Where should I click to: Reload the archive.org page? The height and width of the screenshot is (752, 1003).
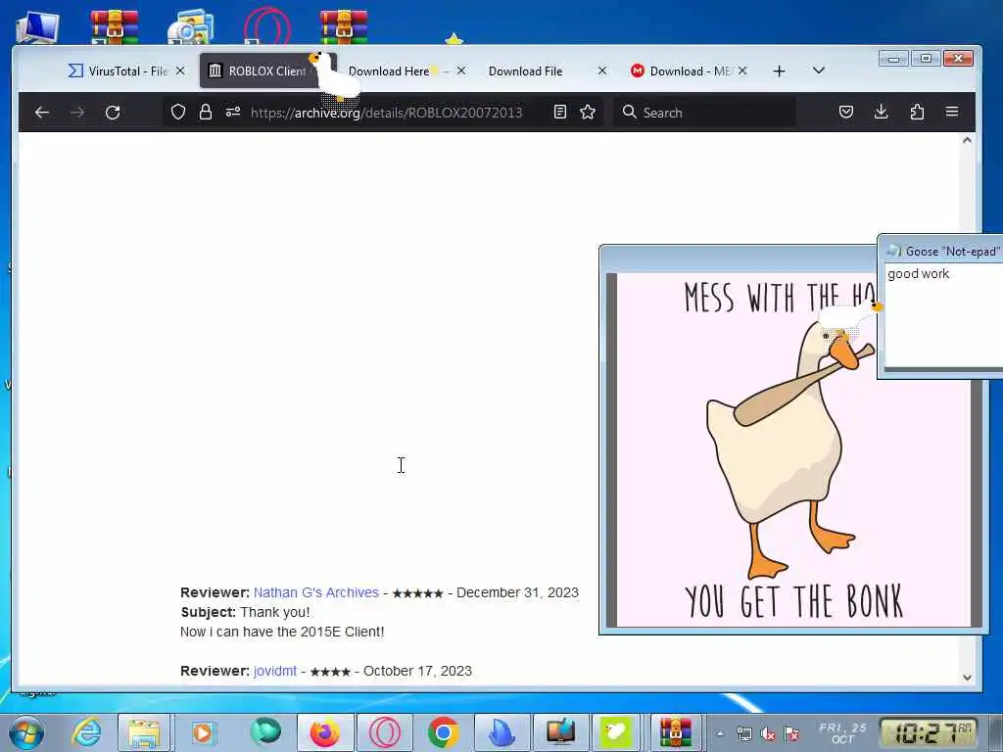coord(113,113)
